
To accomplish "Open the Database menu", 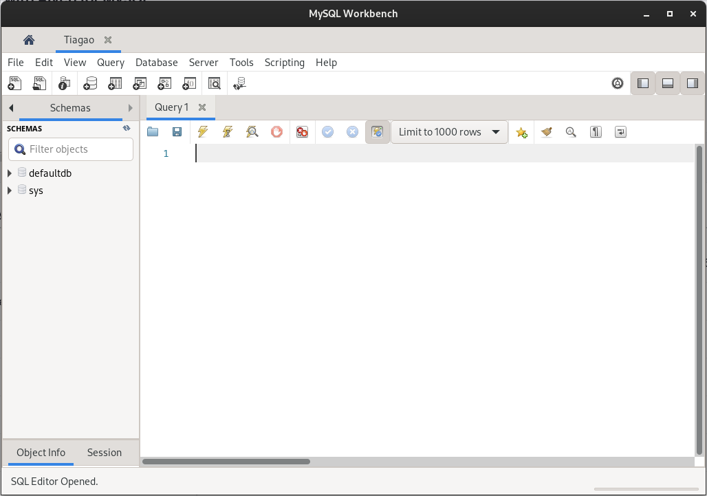I will [156, 63].
